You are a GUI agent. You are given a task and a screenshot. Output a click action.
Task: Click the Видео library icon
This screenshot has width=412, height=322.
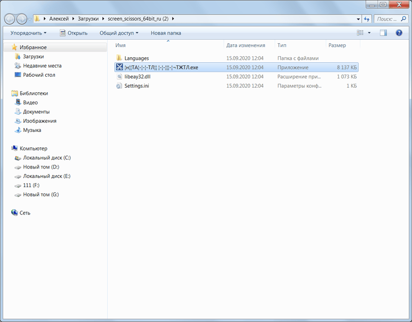tap(18, 102)
